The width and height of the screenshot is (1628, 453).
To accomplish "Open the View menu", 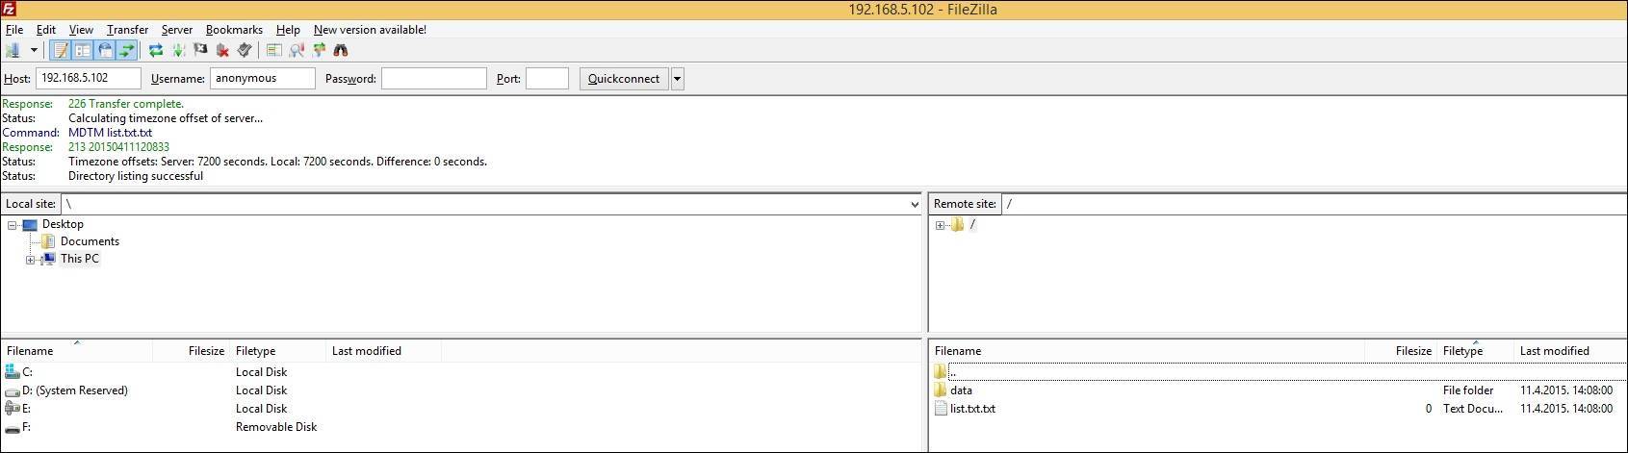I will 81,30.
